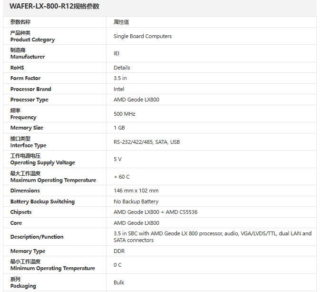Click the WAFER-LX-800-R12 heading title
The image size is (320, 292).
[x=55, y=7]
